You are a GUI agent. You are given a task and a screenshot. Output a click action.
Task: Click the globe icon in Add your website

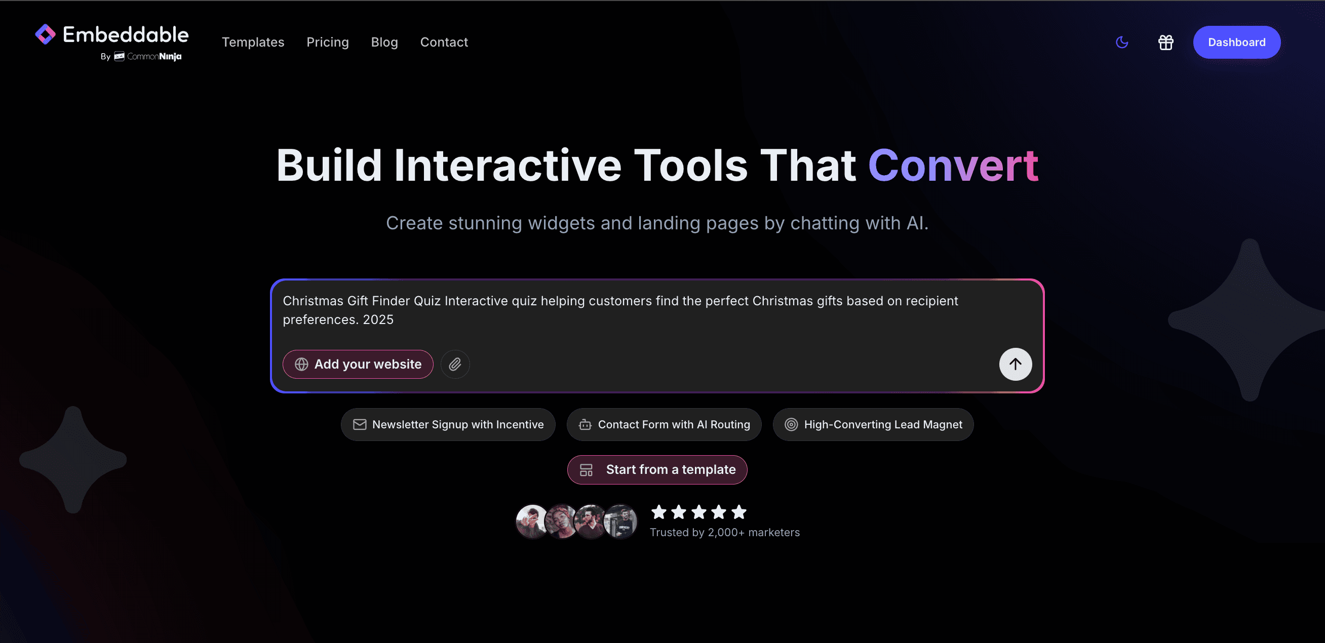(x=301, y=365)
